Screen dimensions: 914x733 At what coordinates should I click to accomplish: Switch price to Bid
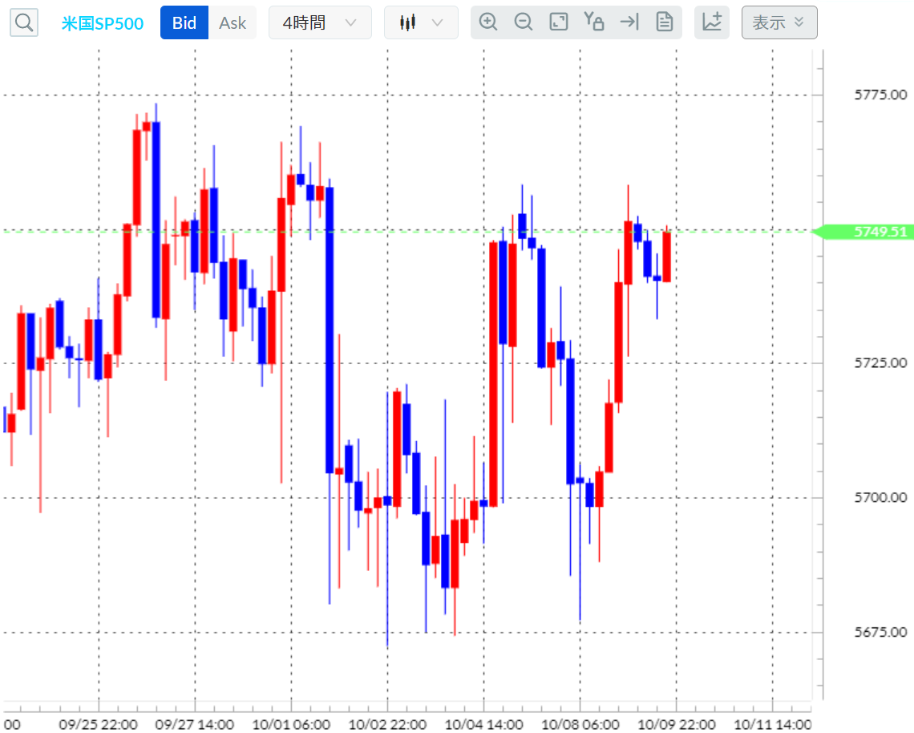[x=184, y=22]
